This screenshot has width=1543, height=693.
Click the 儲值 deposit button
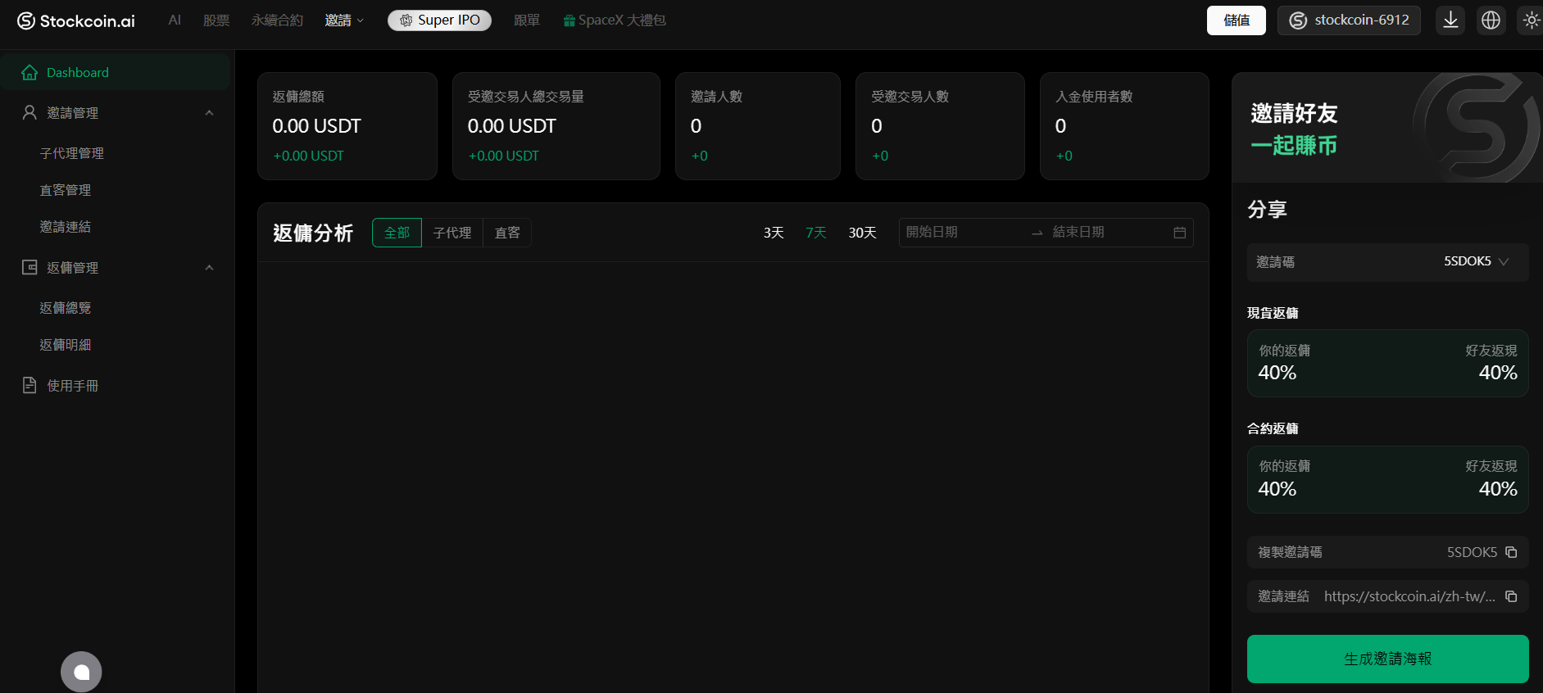[1237, 20]
